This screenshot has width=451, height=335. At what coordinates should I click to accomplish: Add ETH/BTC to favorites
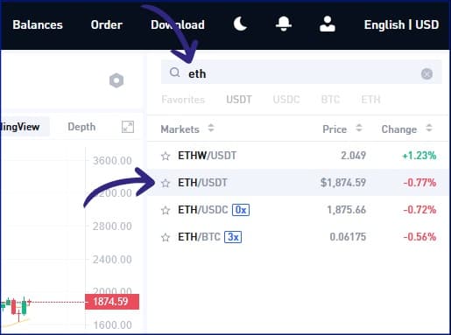(x=166, y=237)
